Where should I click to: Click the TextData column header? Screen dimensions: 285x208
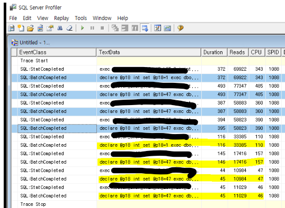click(x=149, y=52)
